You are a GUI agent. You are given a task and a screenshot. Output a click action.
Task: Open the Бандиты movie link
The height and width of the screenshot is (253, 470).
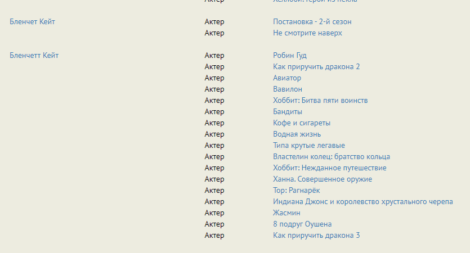coord(288,112)
